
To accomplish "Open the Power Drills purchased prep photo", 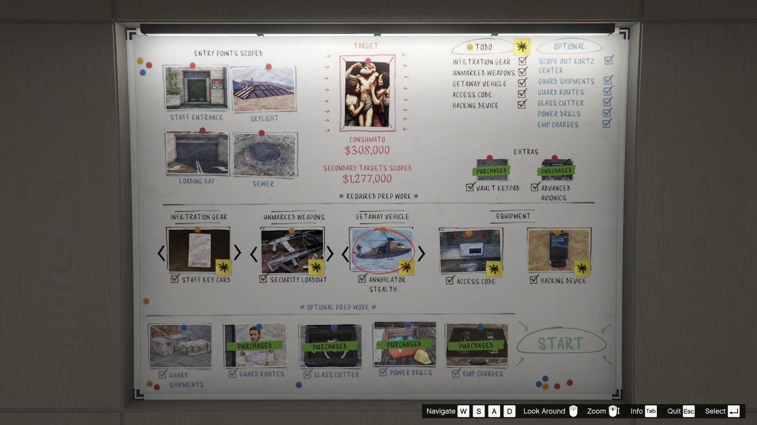I will [405, 344].
